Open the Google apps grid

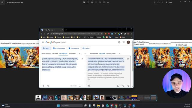point(124,42)
